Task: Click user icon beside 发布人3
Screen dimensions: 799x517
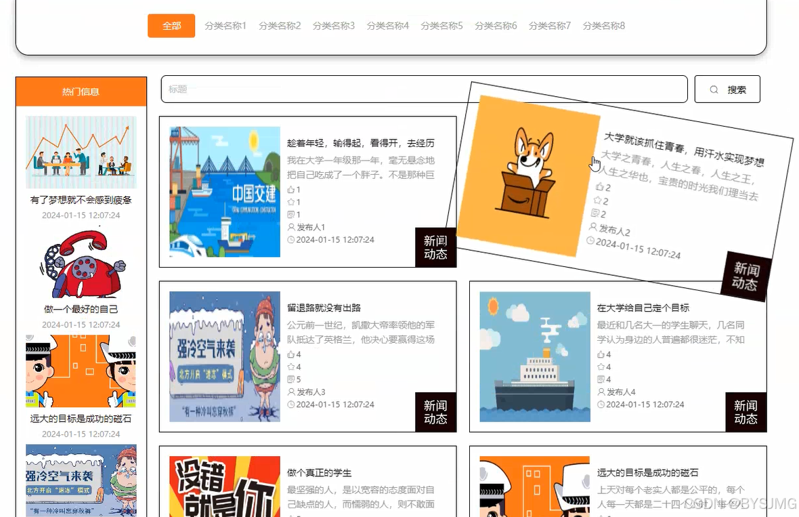Action: point(291,392)
